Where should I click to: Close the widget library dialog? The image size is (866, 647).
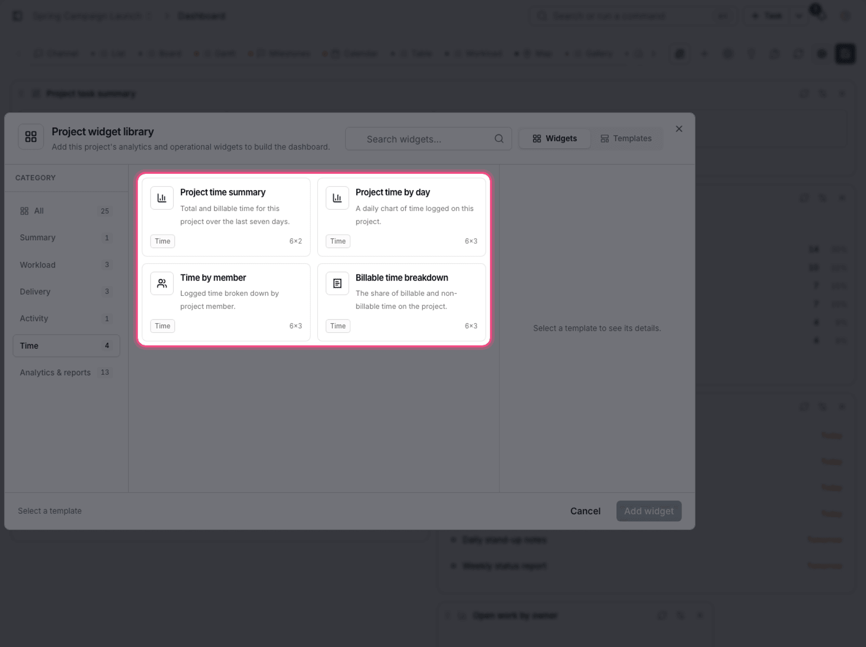tap(679, 129)
